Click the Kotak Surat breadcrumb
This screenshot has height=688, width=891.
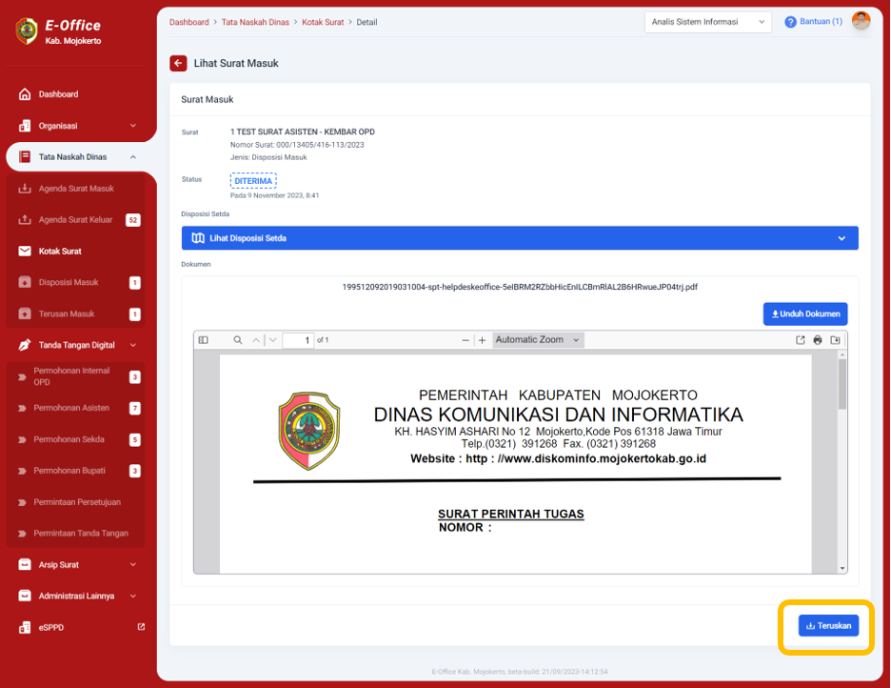(x=323, y=22)
